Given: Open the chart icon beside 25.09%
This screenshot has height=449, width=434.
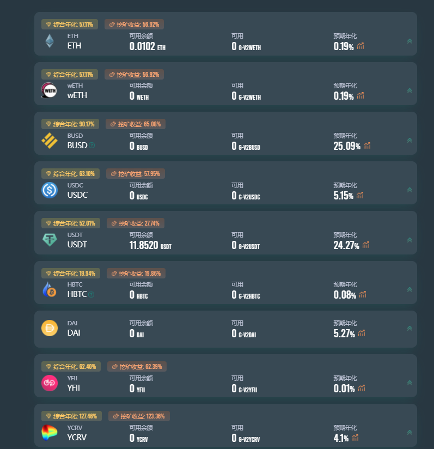Looking at the screenshot, I should click(x=367, y=145).
